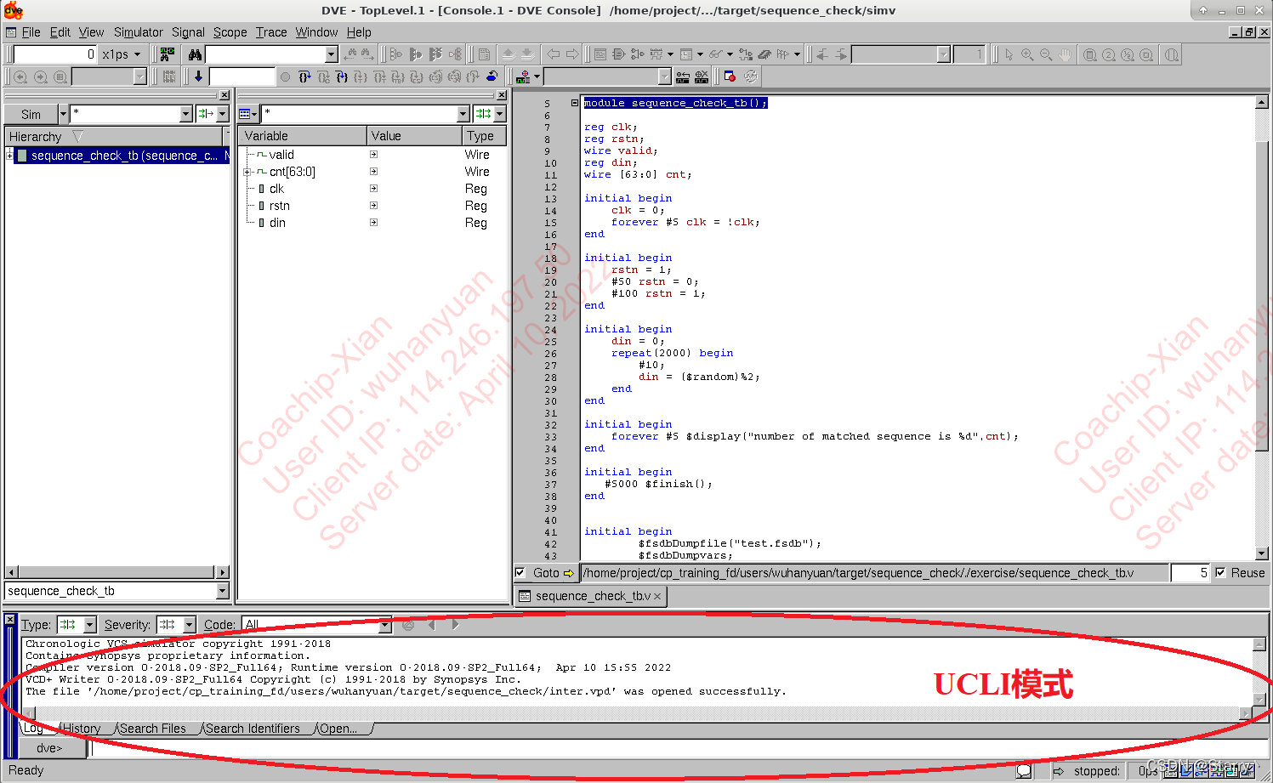Click the forward navigation arrow icon
This screenshot has height=783, width=1273.
coord(572,54)
